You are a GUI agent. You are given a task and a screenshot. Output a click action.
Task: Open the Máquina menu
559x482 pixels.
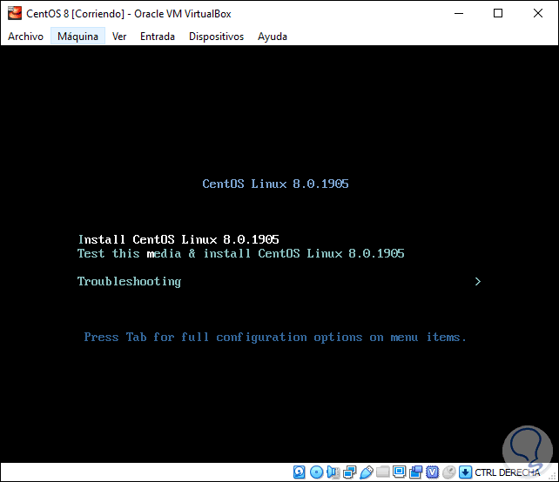click(77, 37)
